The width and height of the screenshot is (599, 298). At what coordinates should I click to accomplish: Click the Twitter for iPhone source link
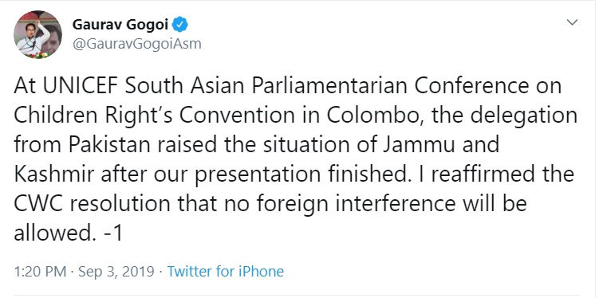pyautogui.click(x=226, y=272)
